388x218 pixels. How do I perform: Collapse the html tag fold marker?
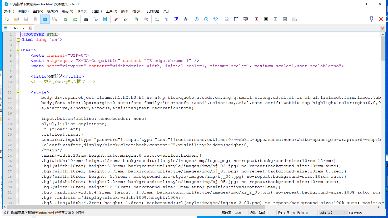(x=18, y=40)
